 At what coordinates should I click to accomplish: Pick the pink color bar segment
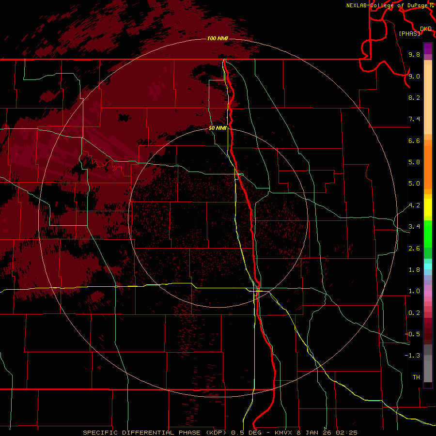[428, 294]
